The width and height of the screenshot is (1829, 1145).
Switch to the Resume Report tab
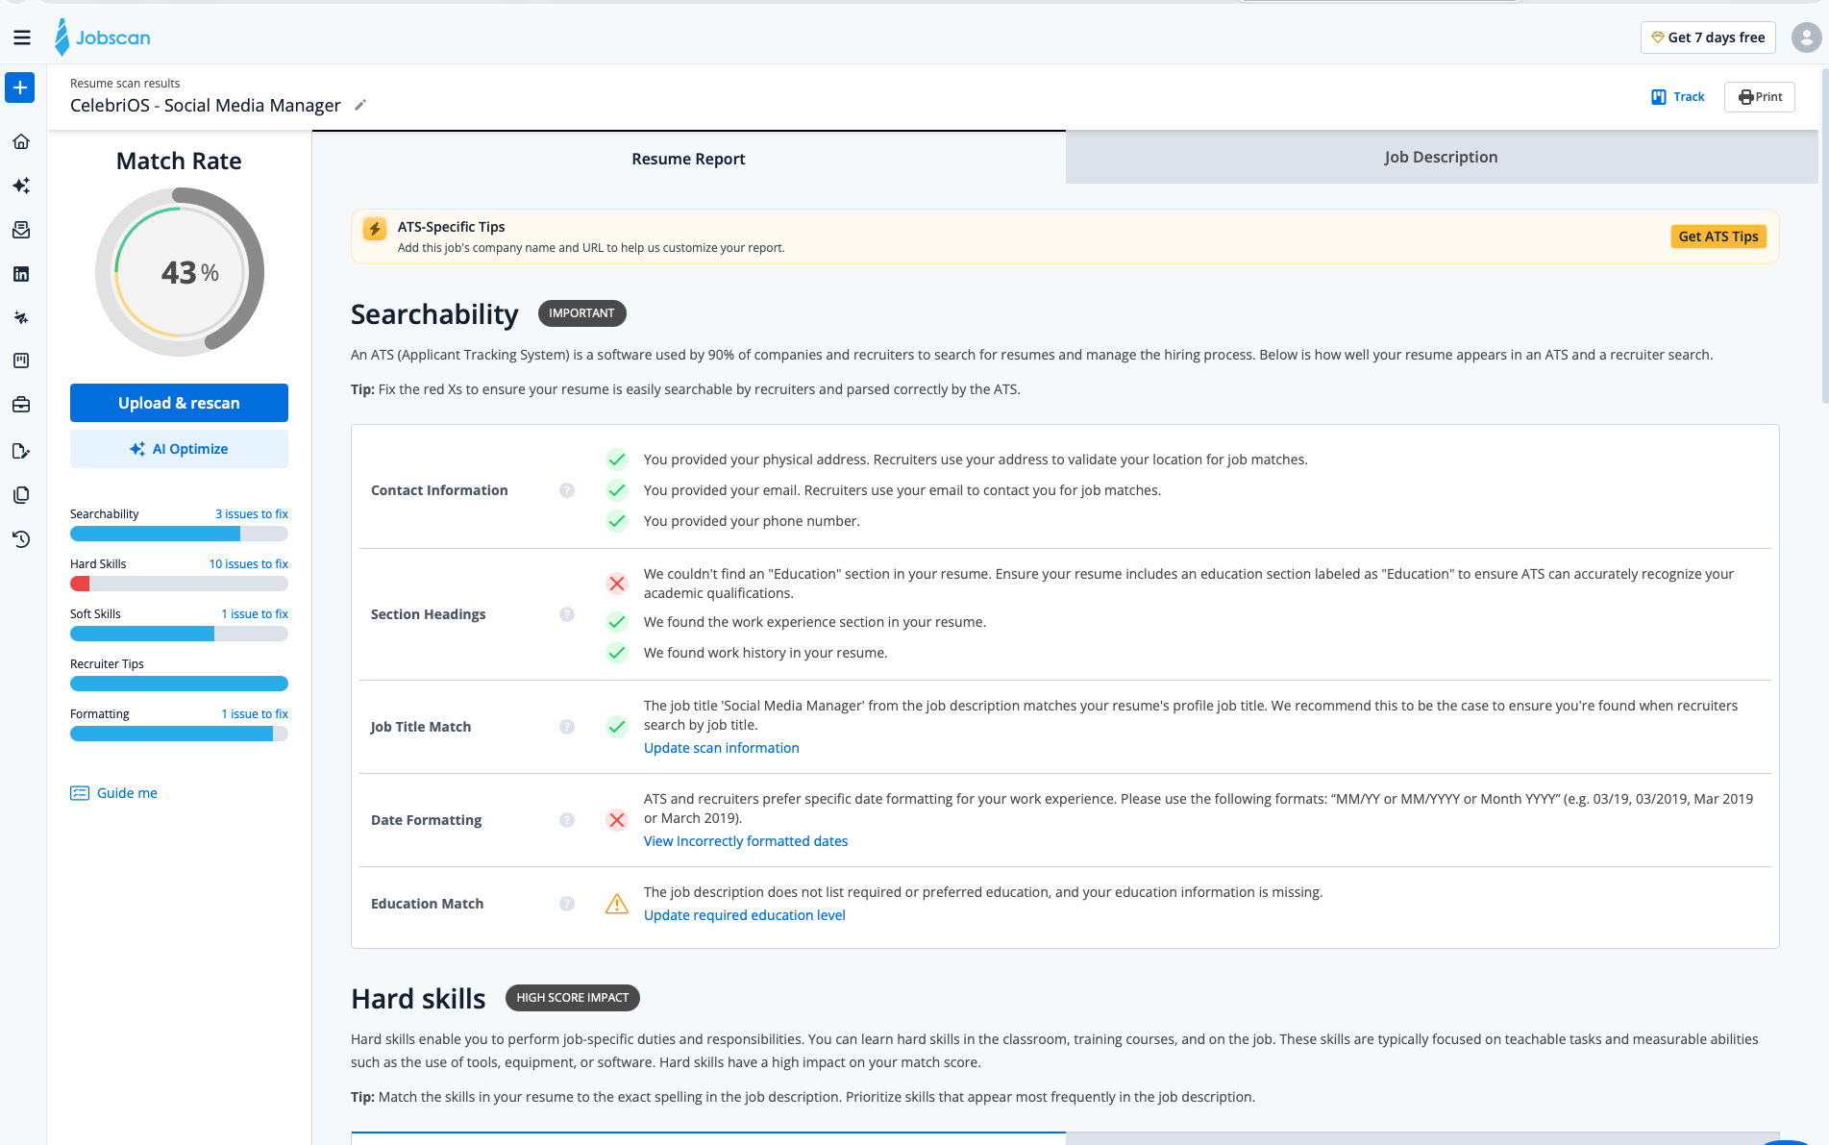pyautogui.click(x=688, y=159)
